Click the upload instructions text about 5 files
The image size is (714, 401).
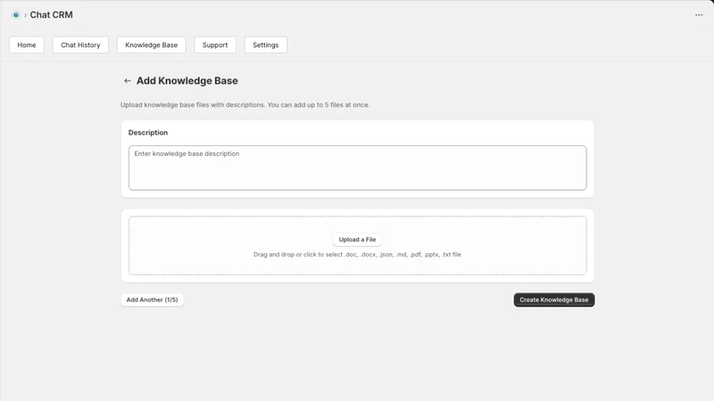(245, 105)
